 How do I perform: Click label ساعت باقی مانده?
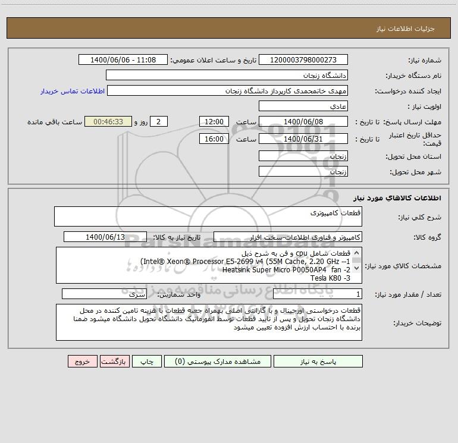[x=55, y=122]
